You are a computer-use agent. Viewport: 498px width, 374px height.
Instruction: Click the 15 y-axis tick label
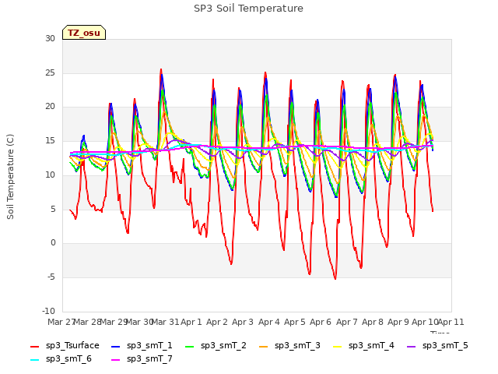50,140
